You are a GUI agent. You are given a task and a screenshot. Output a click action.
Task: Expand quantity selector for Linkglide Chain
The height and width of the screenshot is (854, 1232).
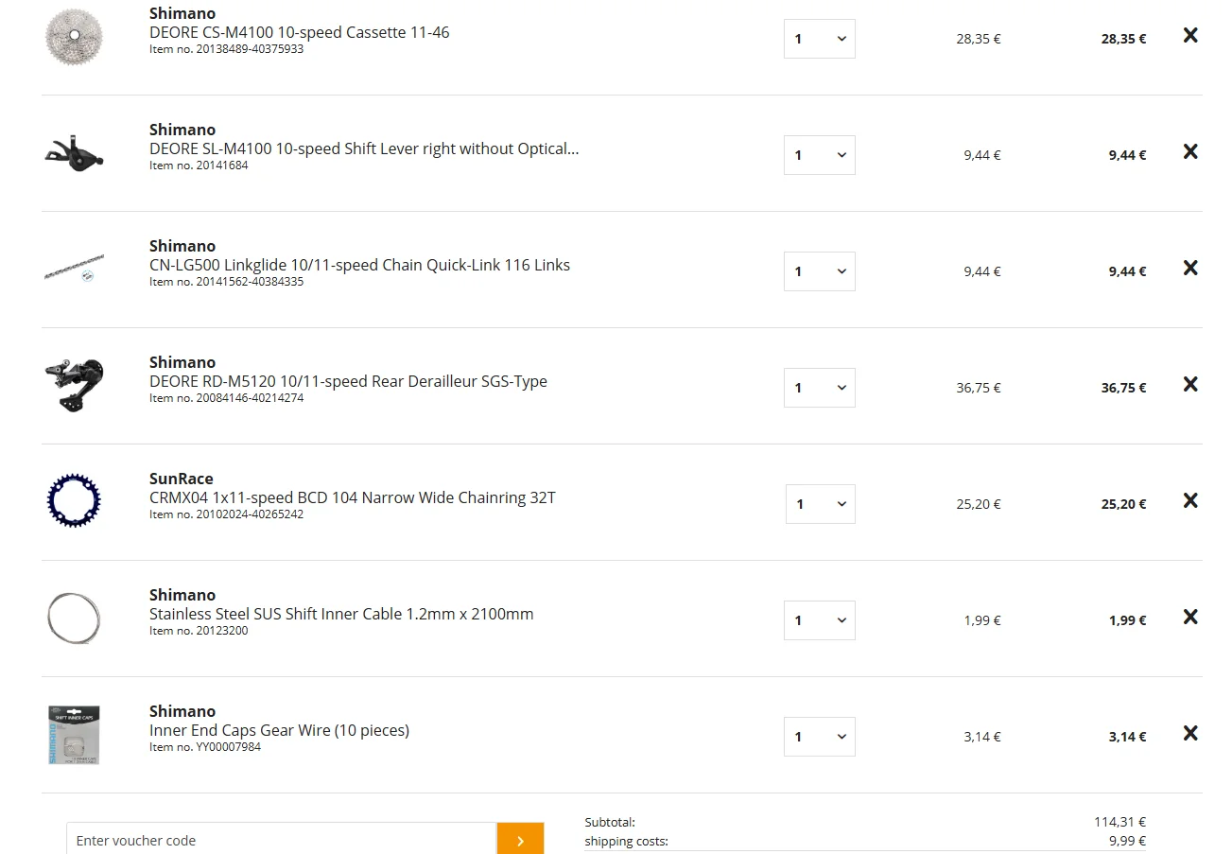820,271
